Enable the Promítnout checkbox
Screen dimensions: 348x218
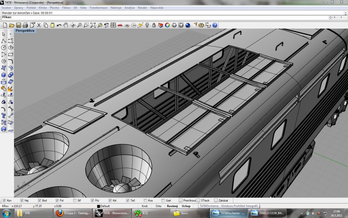coord(181,201)
